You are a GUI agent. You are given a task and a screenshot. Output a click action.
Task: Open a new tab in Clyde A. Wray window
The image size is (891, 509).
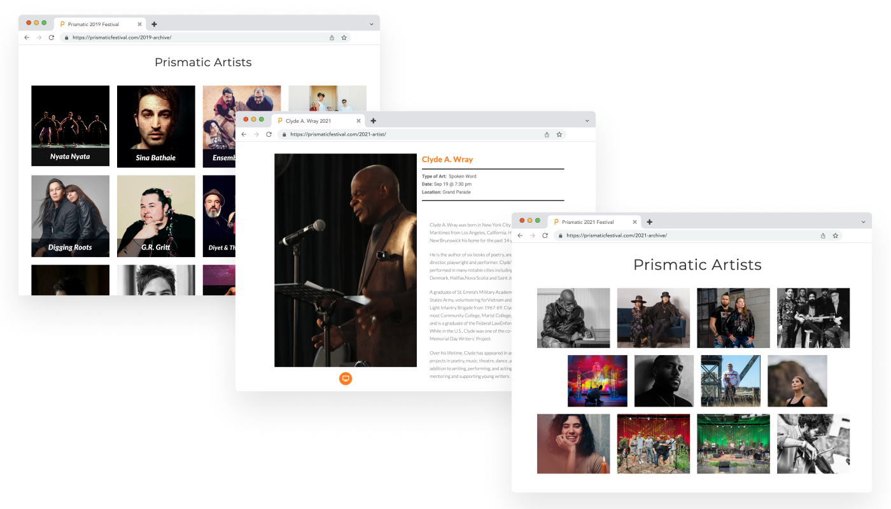(x=373, y=121)
